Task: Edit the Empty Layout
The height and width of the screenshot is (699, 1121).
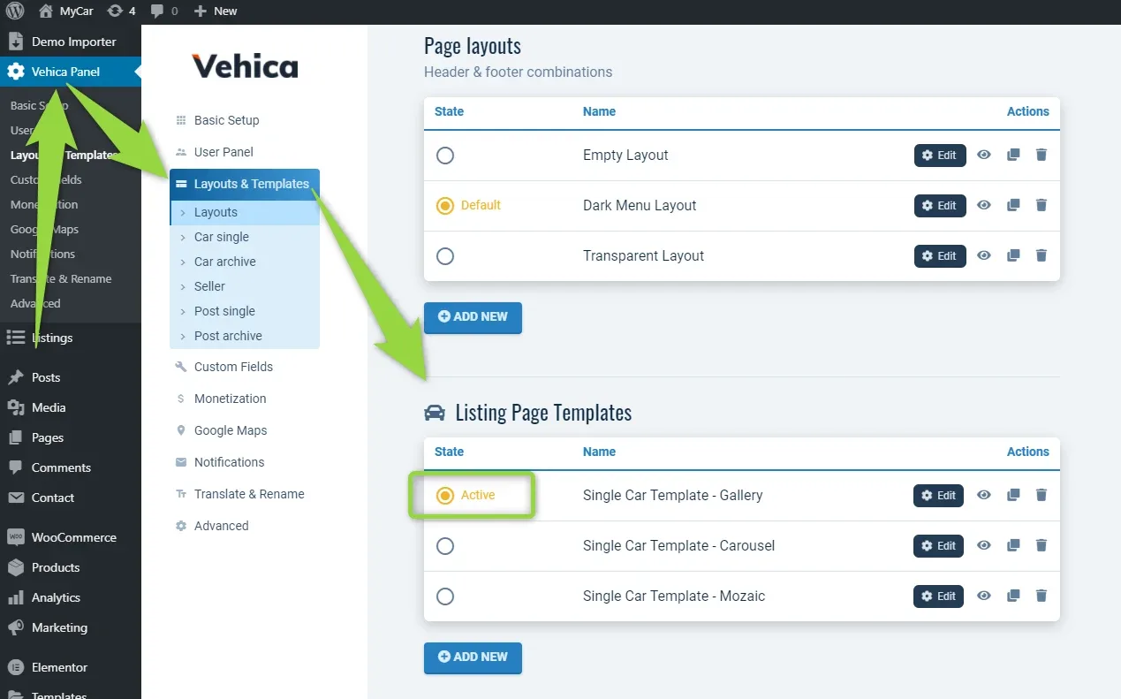Action: [940, 156]
